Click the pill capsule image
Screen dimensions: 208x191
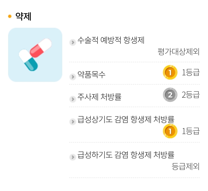pyautogui.click(x=35, y=55)
